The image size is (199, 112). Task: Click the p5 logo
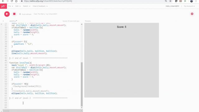point(3,6)
